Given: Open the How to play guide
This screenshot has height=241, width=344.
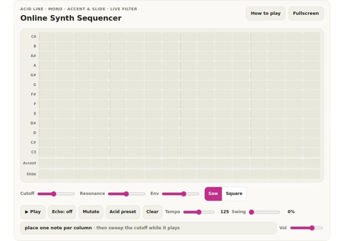Looking at the screenshot, I should tap(266, 13).
